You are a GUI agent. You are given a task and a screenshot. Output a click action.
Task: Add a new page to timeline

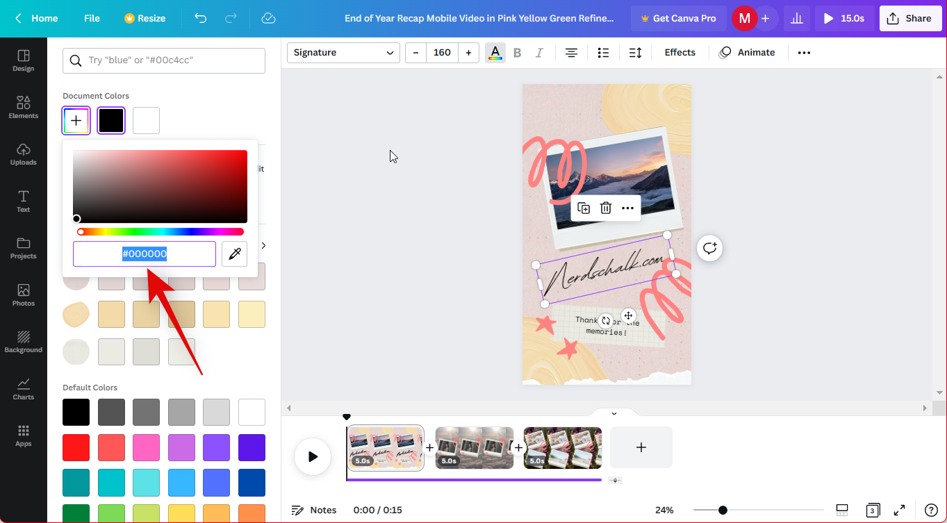coord(641,447)
